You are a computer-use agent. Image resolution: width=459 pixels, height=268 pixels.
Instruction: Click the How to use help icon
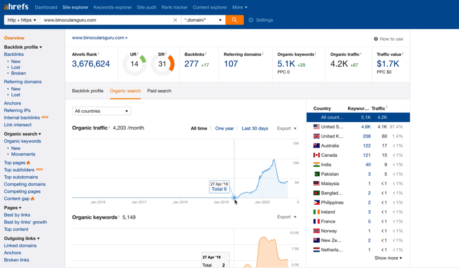tap(376, 39)
